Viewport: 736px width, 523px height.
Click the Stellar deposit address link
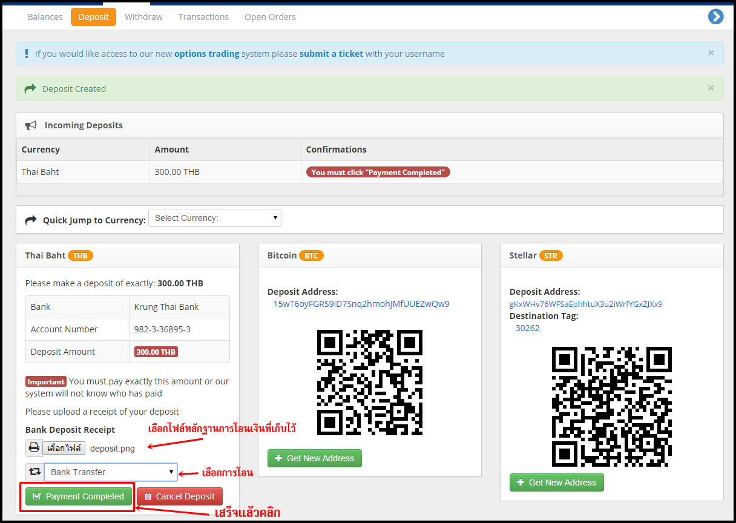[x=586, y=304]
